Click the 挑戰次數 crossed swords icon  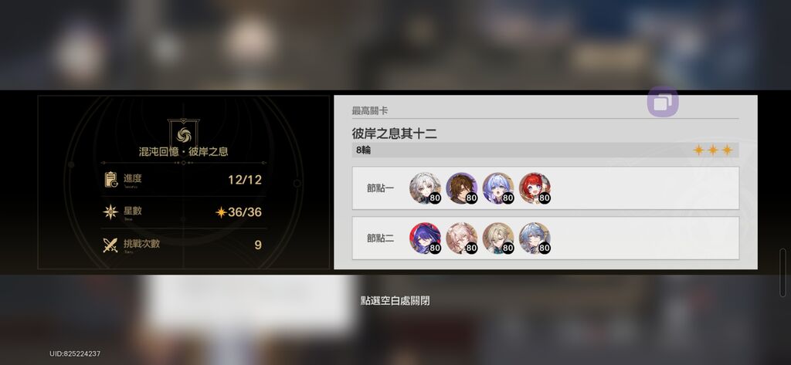point(110,245)
